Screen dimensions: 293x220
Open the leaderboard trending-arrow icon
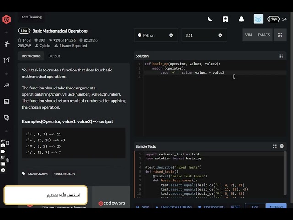[6, 85]
